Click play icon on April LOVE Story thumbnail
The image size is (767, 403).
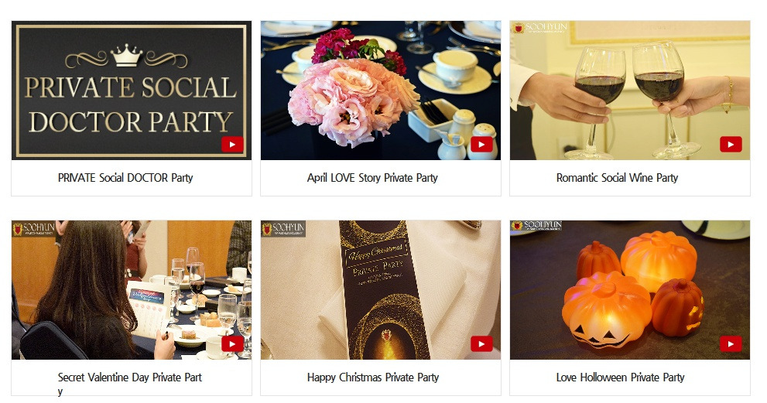click(x=481, y=145)
